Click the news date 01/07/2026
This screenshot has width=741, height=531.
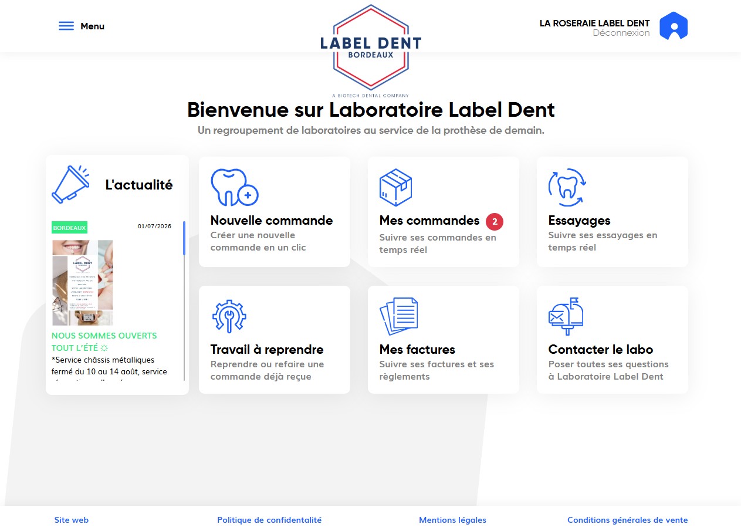(155, 226)
